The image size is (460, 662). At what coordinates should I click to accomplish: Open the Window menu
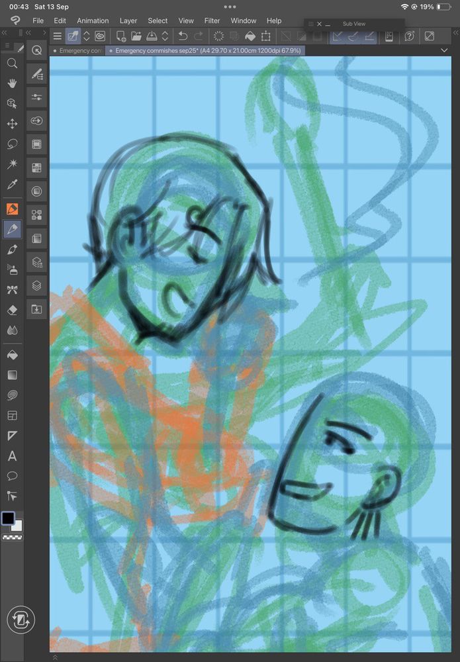pyautogui.click(x=244, y=21)
